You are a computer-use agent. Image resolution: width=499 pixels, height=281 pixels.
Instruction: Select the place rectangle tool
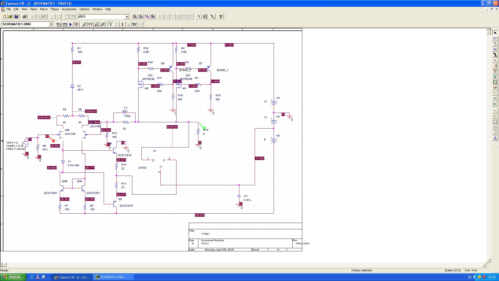click(495, 122)
